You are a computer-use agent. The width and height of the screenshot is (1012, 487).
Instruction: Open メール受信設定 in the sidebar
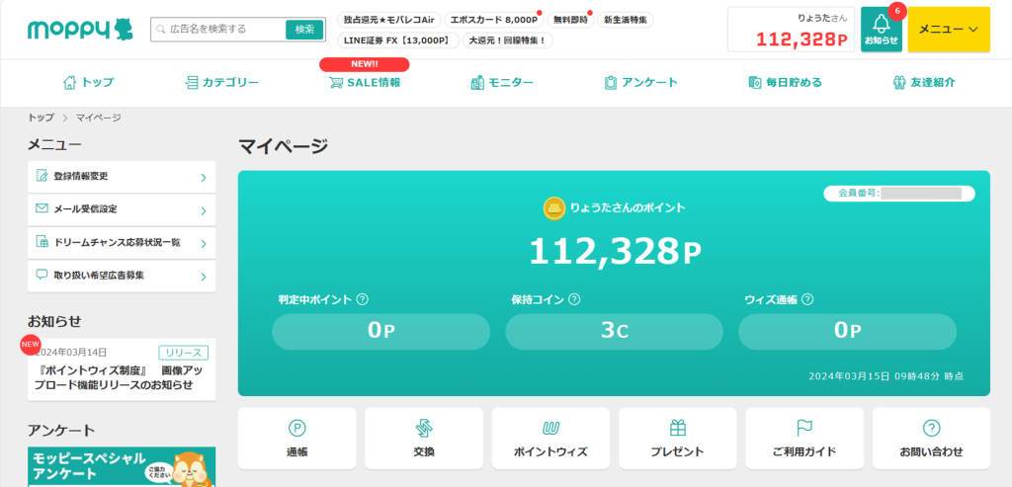click(x=122, y=209)
